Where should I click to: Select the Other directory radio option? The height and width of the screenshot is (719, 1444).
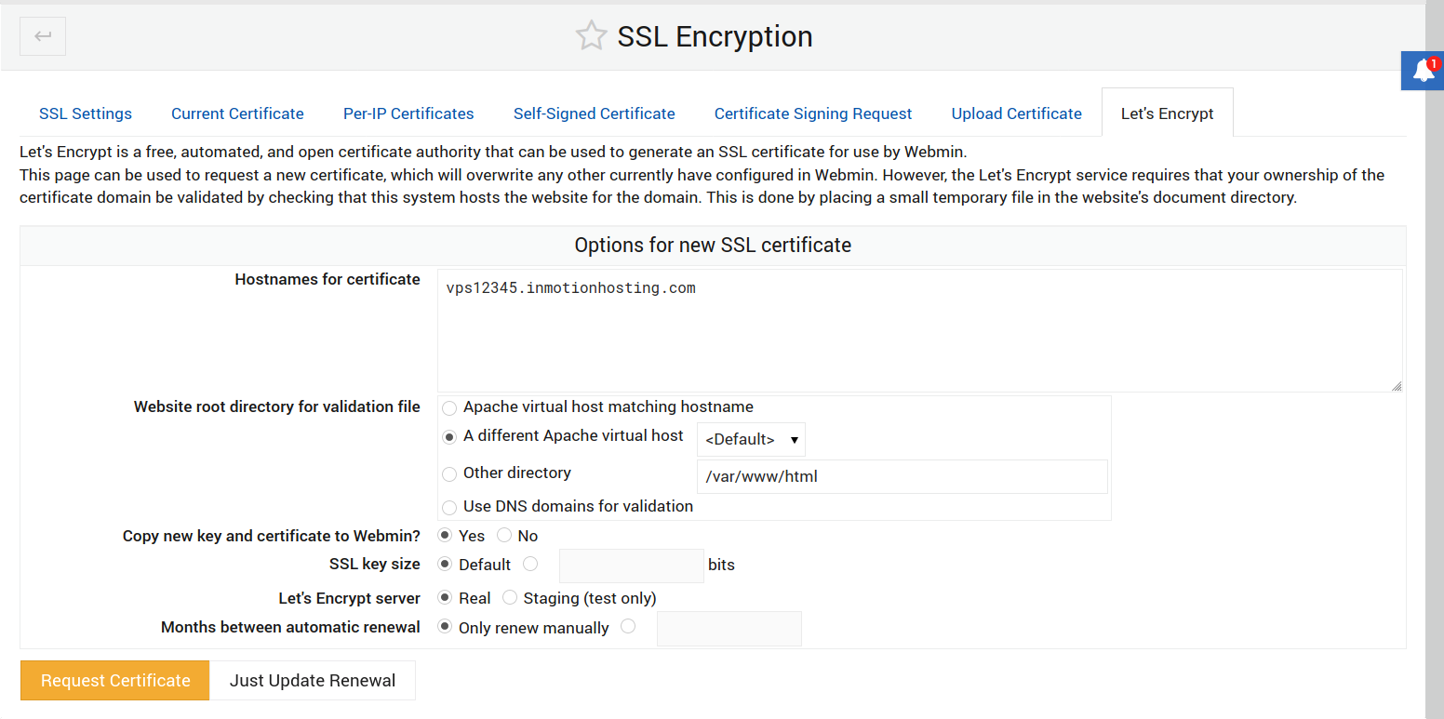449,473
